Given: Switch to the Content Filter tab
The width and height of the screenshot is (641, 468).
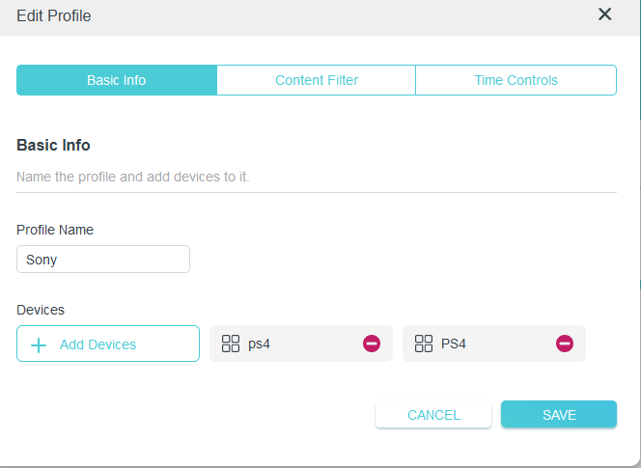Looking at the screenshot, I should (317, 80).
